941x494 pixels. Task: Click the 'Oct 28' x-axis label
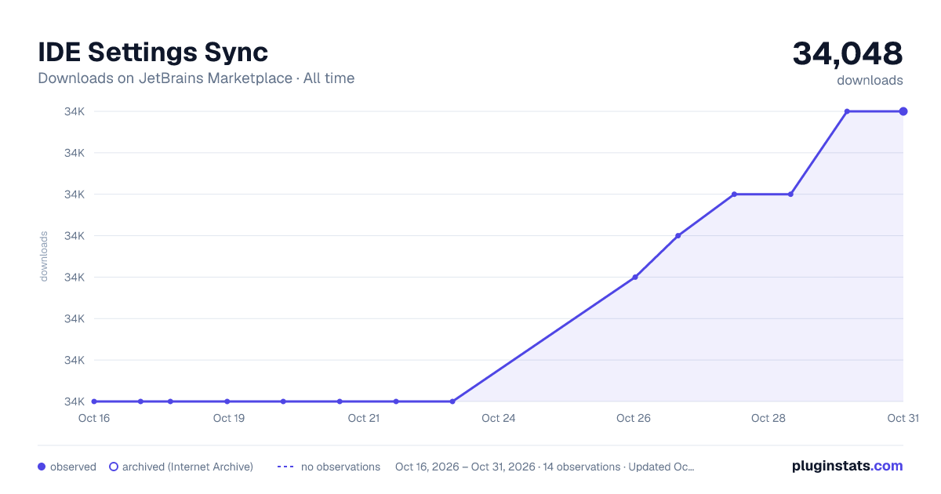(x=768, y=418)
